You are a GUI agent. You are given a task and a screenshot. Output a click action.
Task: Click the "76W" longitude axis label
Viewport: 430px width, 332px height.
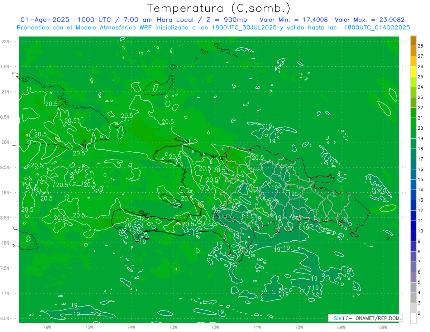[x=47, y=327]
